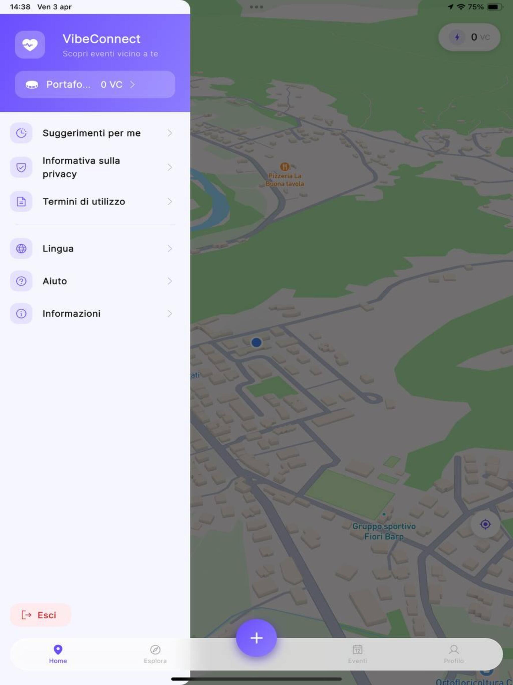Image resolution: width=513 pixels, height=685 pixels.
Task: Tap the Gruppo sportivo Fiori Barp marker
Action: [384, 514]
